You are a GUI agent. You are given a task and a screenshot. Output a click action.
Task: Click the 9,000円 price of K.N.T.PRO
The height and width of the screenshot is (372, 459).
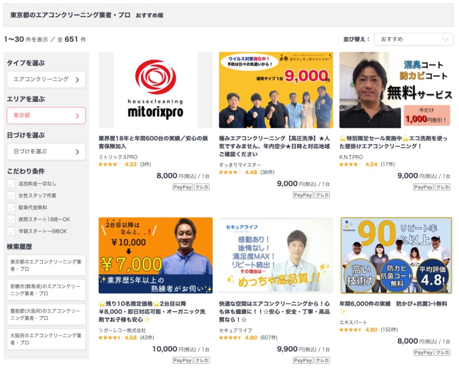(x=424, y=176)
